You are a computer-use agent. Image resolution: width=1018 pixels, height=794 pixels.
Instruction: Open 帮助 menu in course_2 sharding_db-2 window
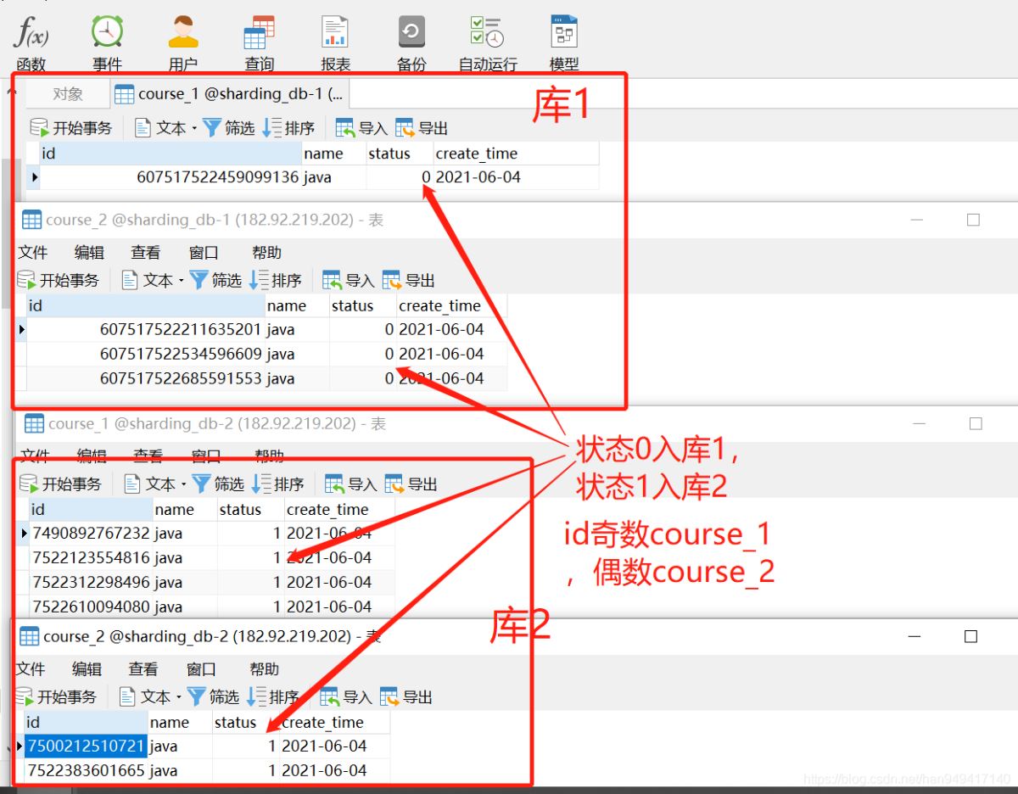coord(264,669)
